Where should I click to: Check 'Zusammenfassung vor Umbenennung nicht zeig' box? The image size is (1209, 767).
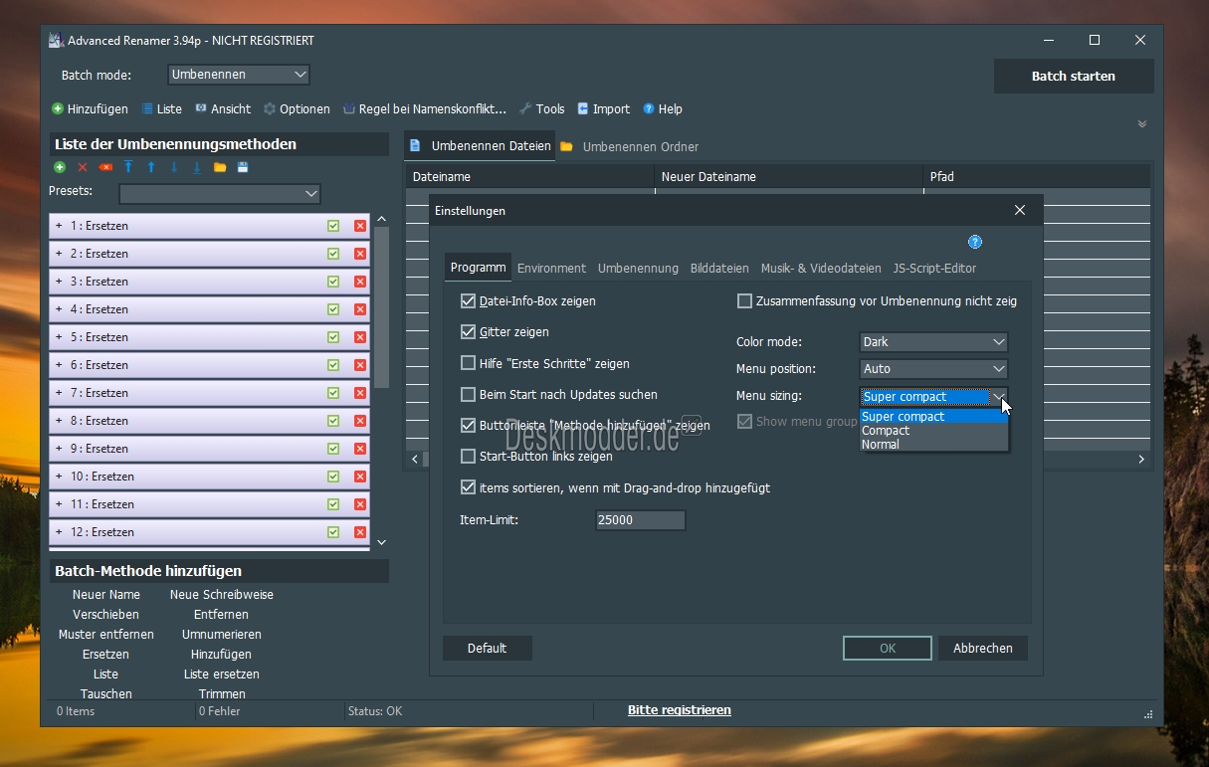tap(744, 300)
